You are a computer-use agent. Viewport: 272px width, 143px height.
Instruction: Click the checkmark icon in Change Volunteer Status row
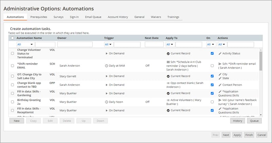coord(168,54)
